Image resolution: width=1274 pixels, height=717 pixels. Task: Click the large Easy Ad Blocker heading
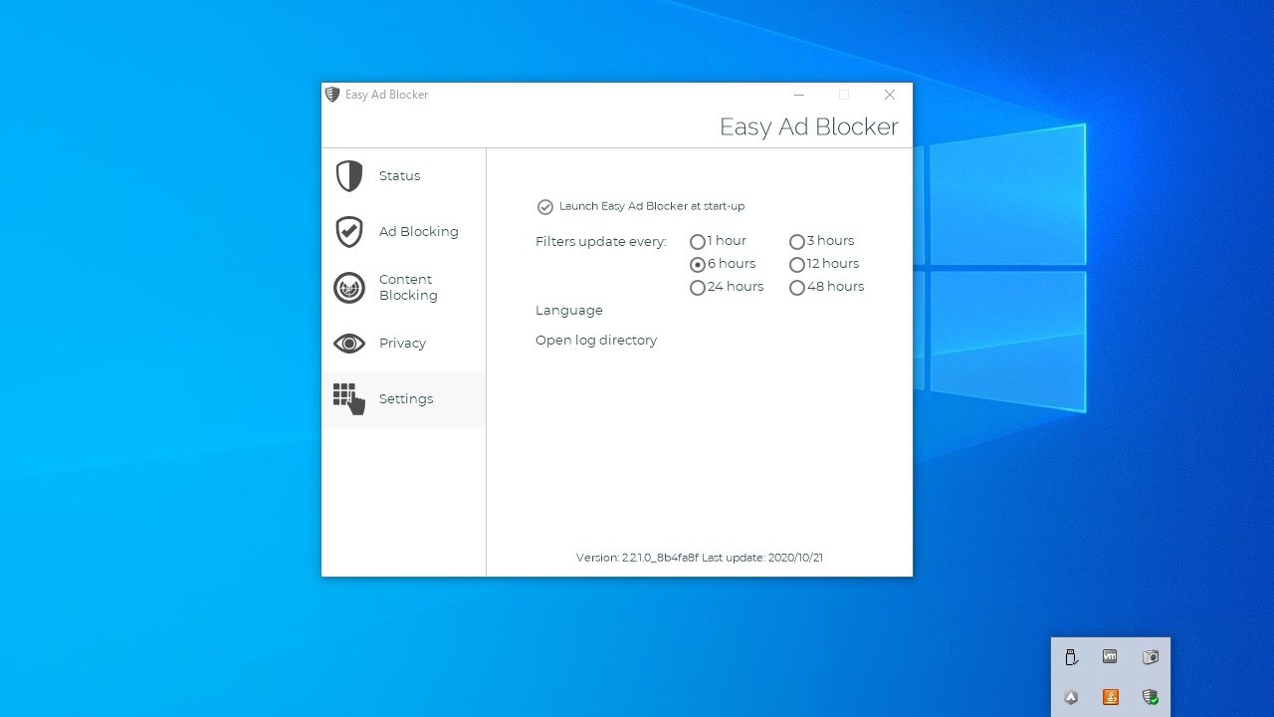(x=809, y=126)
